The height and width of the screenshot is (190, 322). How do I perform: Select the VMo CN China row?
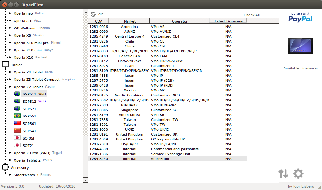tap(167, 46)
